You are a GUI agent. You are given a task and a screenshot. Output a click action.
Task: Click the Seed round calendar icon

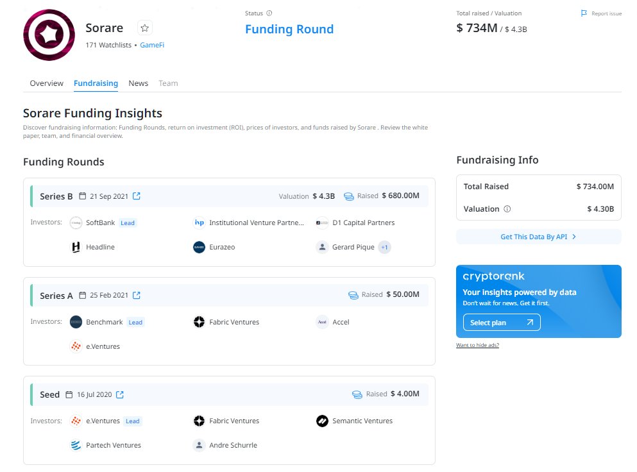(69, 394)
